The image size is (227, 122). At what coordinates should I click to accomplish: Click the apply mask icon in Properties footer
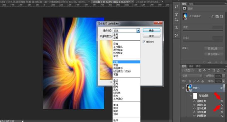tap(216, 62)
